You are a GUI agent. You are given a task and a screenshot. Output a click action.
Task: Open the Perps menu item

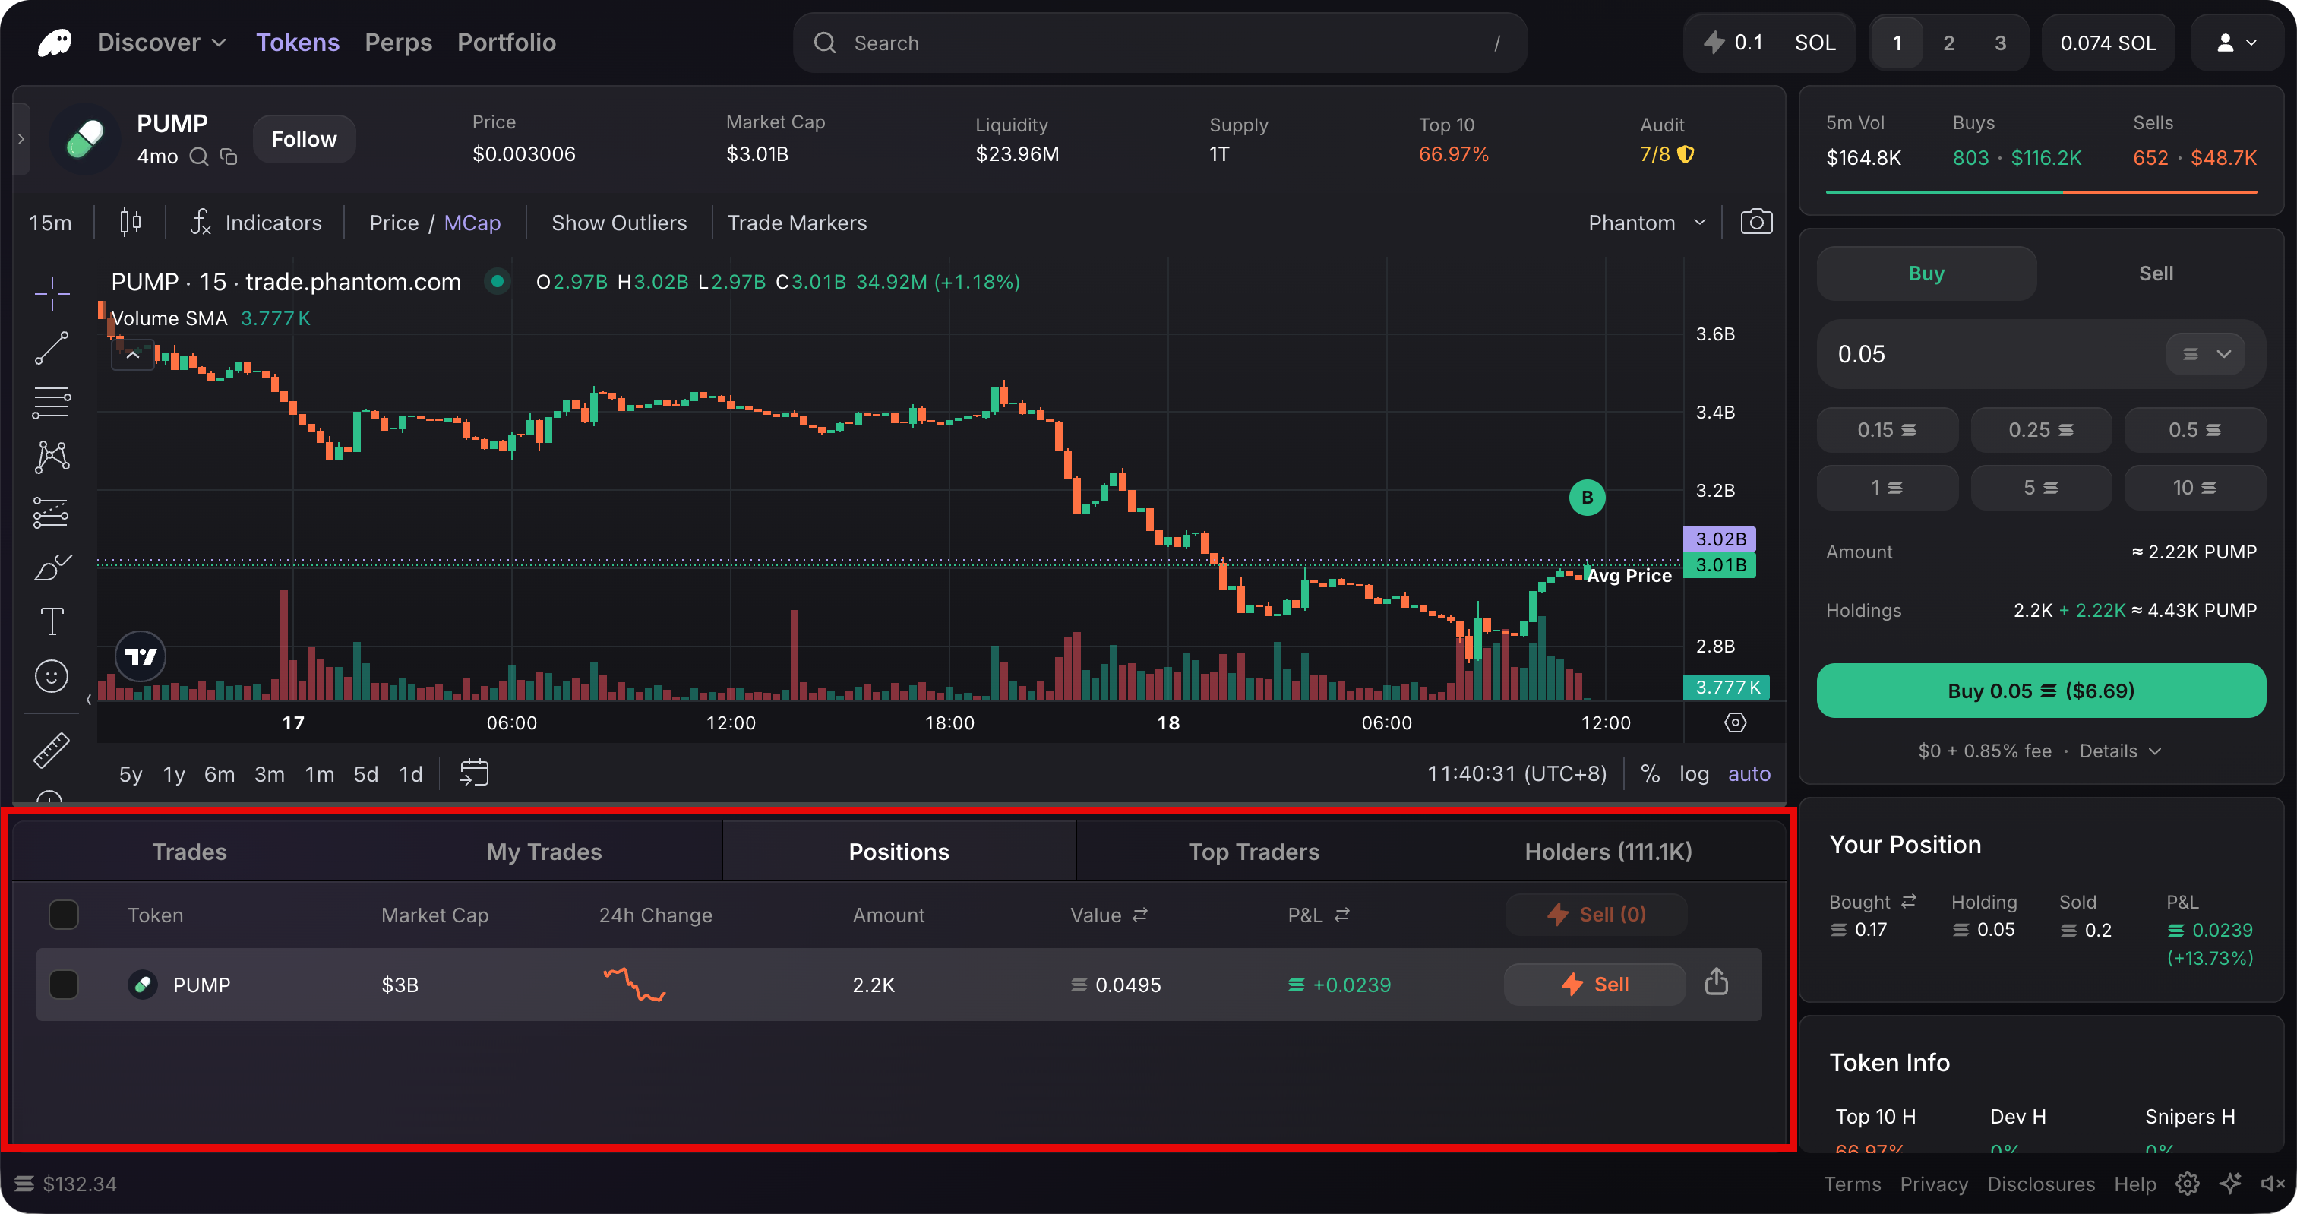coord(398,42)
